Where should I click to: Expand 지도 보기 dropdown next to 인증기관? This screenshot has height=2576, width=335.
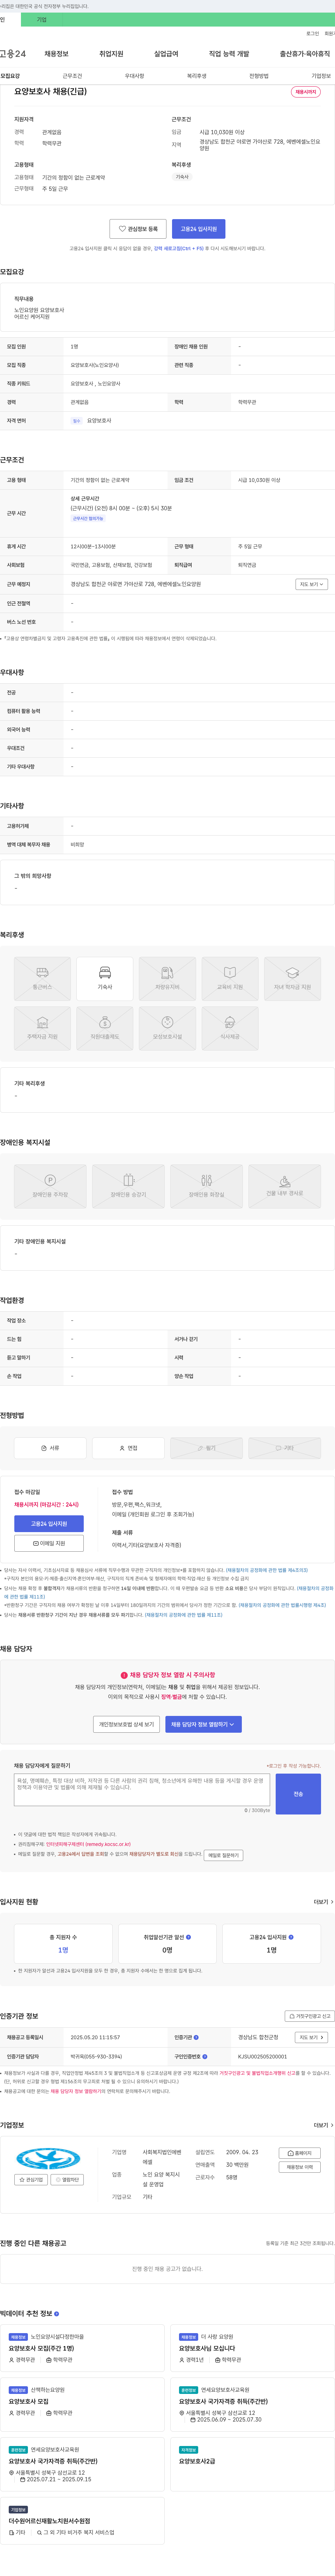[x=311, y=2037]
